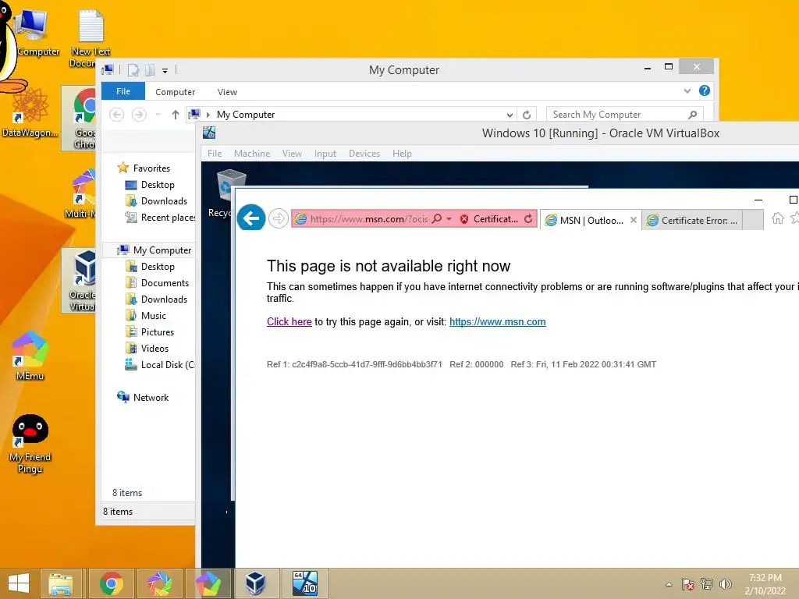Open Action Center flag tray icon
Screen dimensions: 799x599
click(688, 584)
